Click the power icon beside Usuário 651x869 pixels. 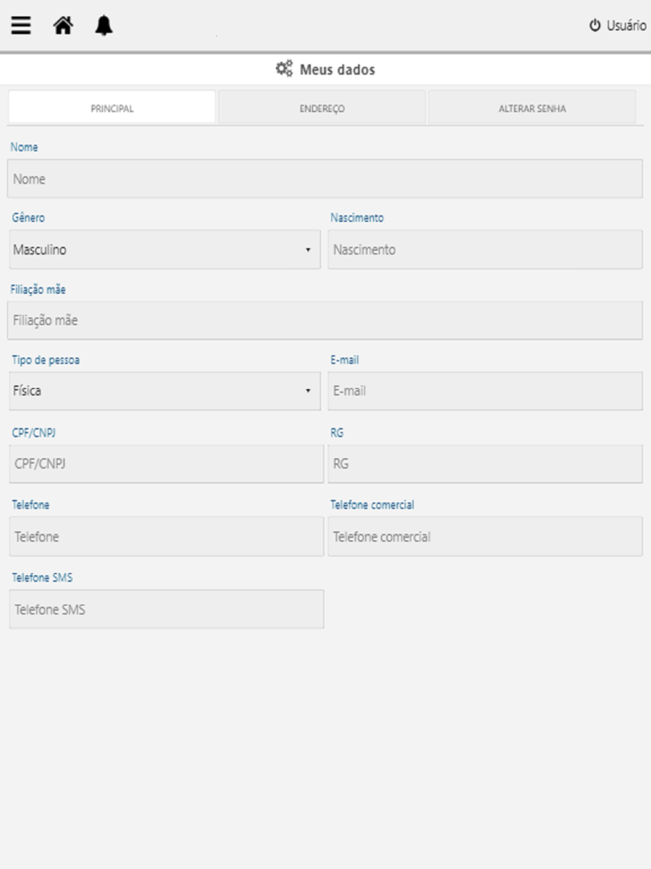(595, 25)
